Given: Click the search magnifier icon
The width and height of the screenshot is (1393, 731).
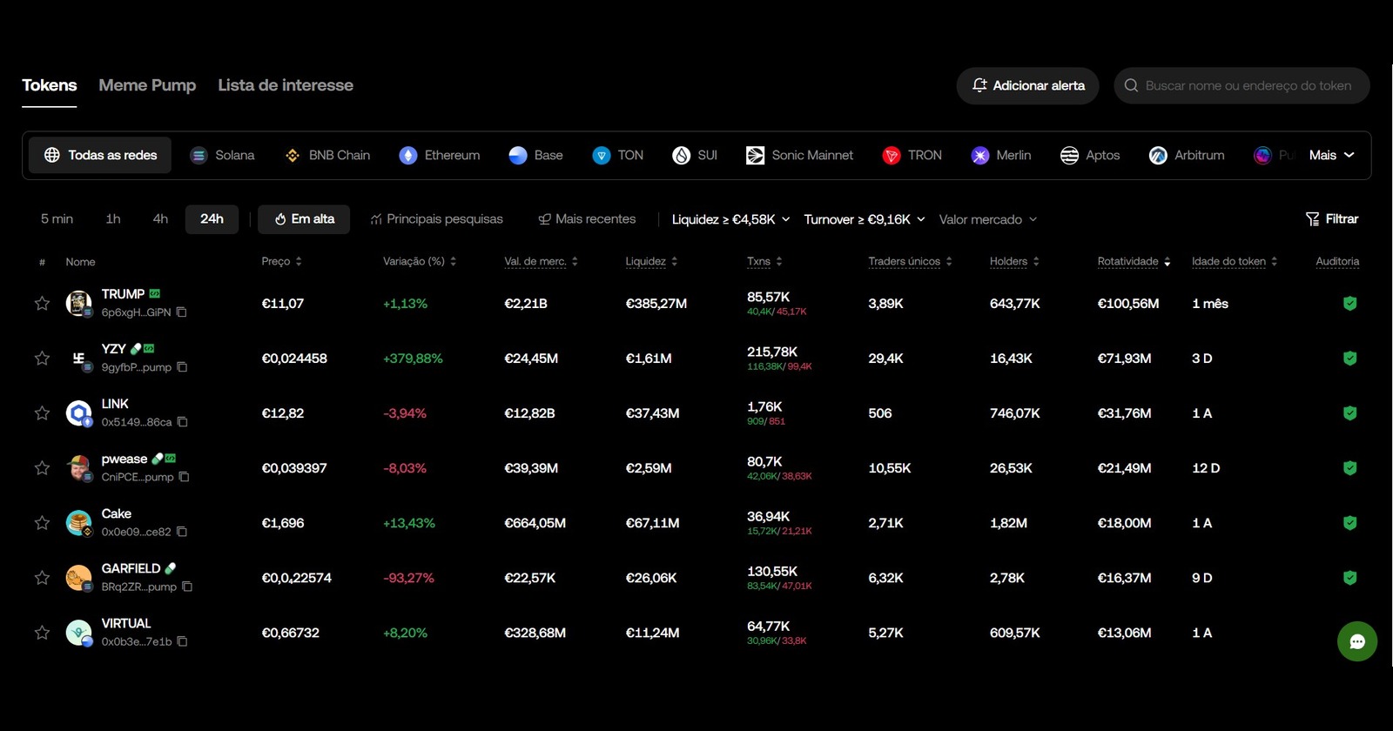Looking at the screenshot, I should [1131, 85].
